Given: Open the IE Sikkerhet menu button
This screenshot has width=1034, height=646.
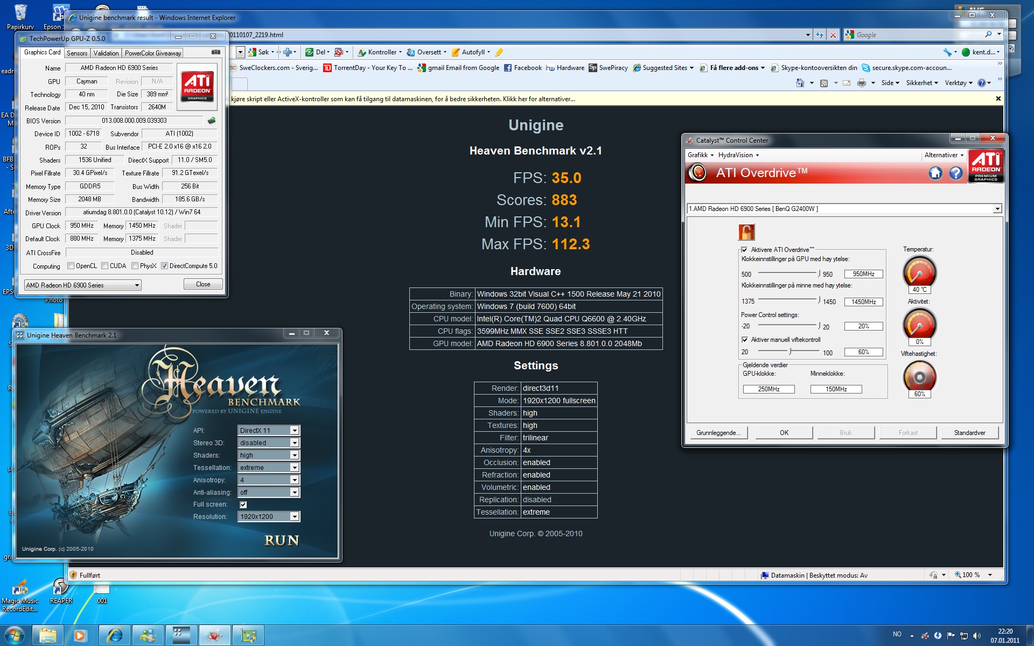Looking at the screenshot, I should [921, 83].
